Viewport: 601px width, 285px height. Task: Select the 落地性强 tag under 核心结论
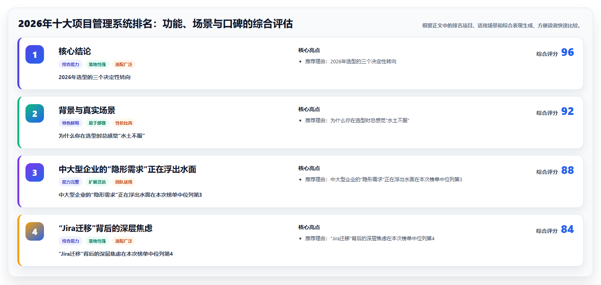click(97, 64)
